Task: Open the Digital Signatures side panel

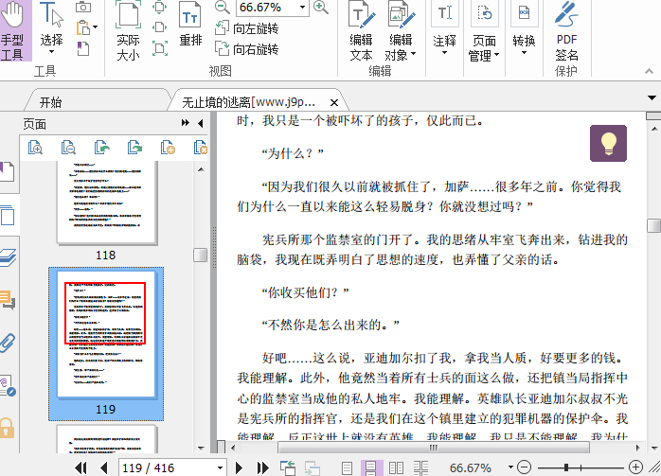Action: (8, 385)
